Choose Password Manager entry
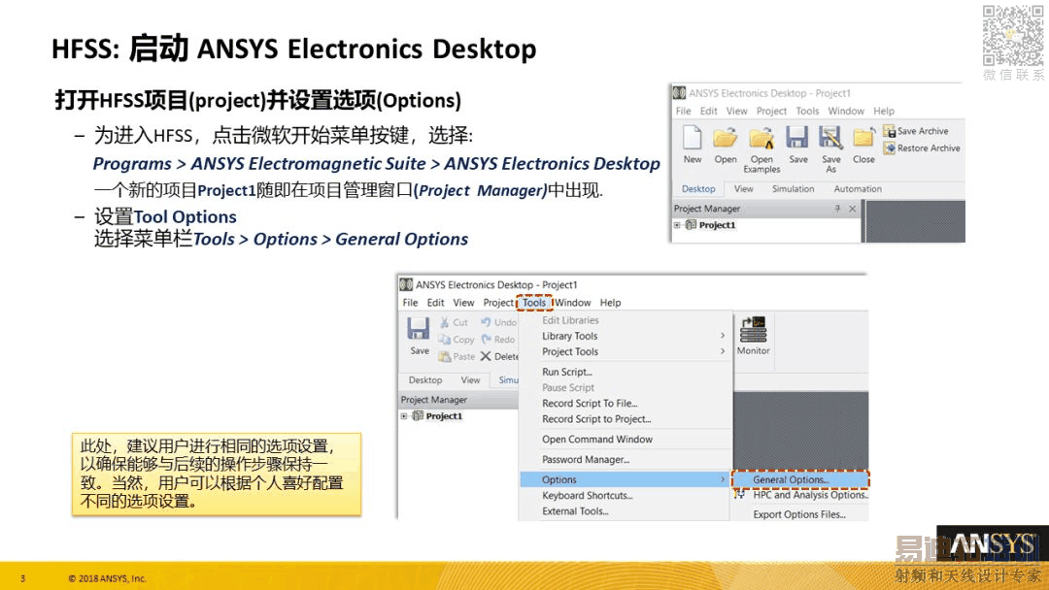 coord(586,460)
